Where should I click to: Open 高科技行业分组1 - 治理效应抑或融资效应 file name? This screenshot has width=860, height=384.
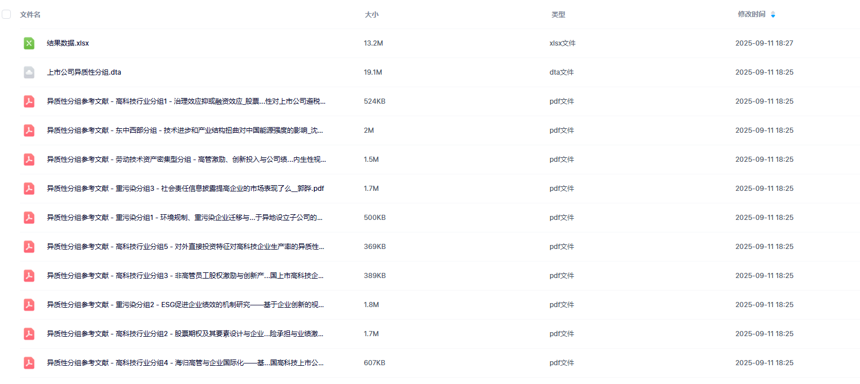[186, 101]
